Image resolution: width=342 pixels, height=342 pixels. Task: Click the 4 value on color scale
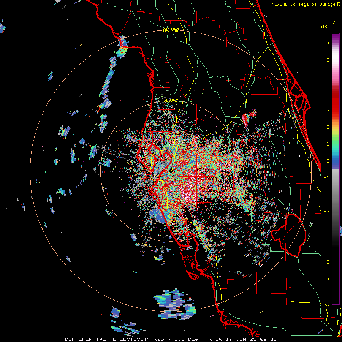tap(328, 93)
